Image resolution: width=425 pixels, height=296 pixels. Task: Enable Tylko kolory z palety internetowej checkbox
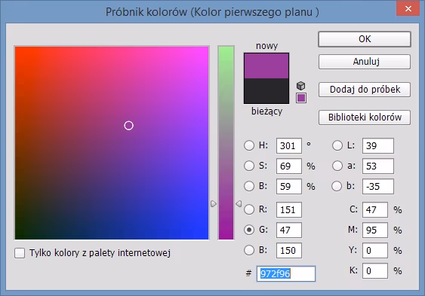tap(20, 253)
